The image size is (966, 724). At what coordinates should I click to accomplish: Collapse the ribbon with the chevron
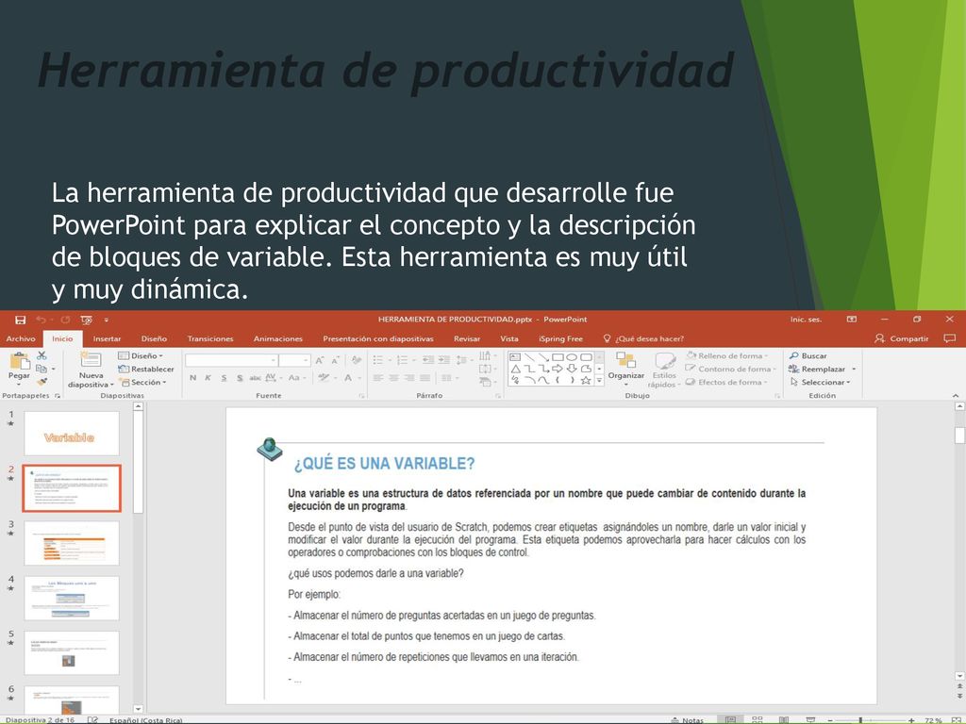pos(955,396)
